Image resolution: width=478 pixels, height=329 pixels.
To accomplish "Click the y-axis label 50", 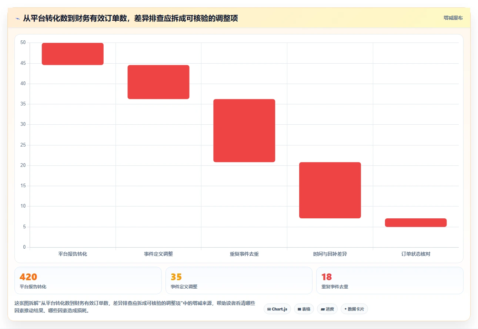I will click(23, 43).
